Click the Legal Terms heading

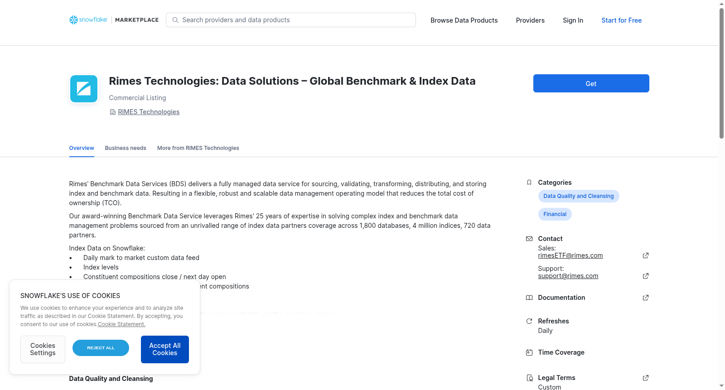pyautogui.click(x=556, y=378)
